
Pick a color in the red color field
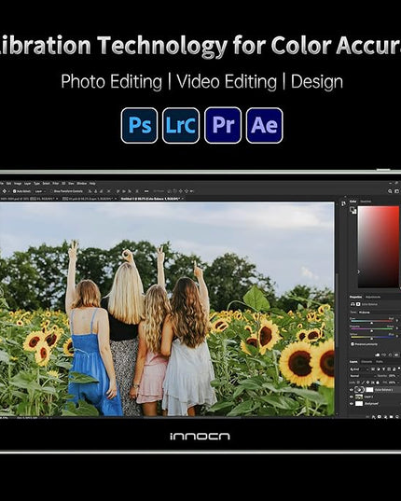379,246
